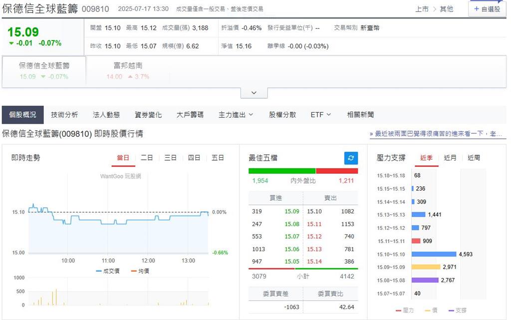The width and height of the screenshot is (511, 320).
Task: Click the 買進 column header
Action: click(275, 198)
